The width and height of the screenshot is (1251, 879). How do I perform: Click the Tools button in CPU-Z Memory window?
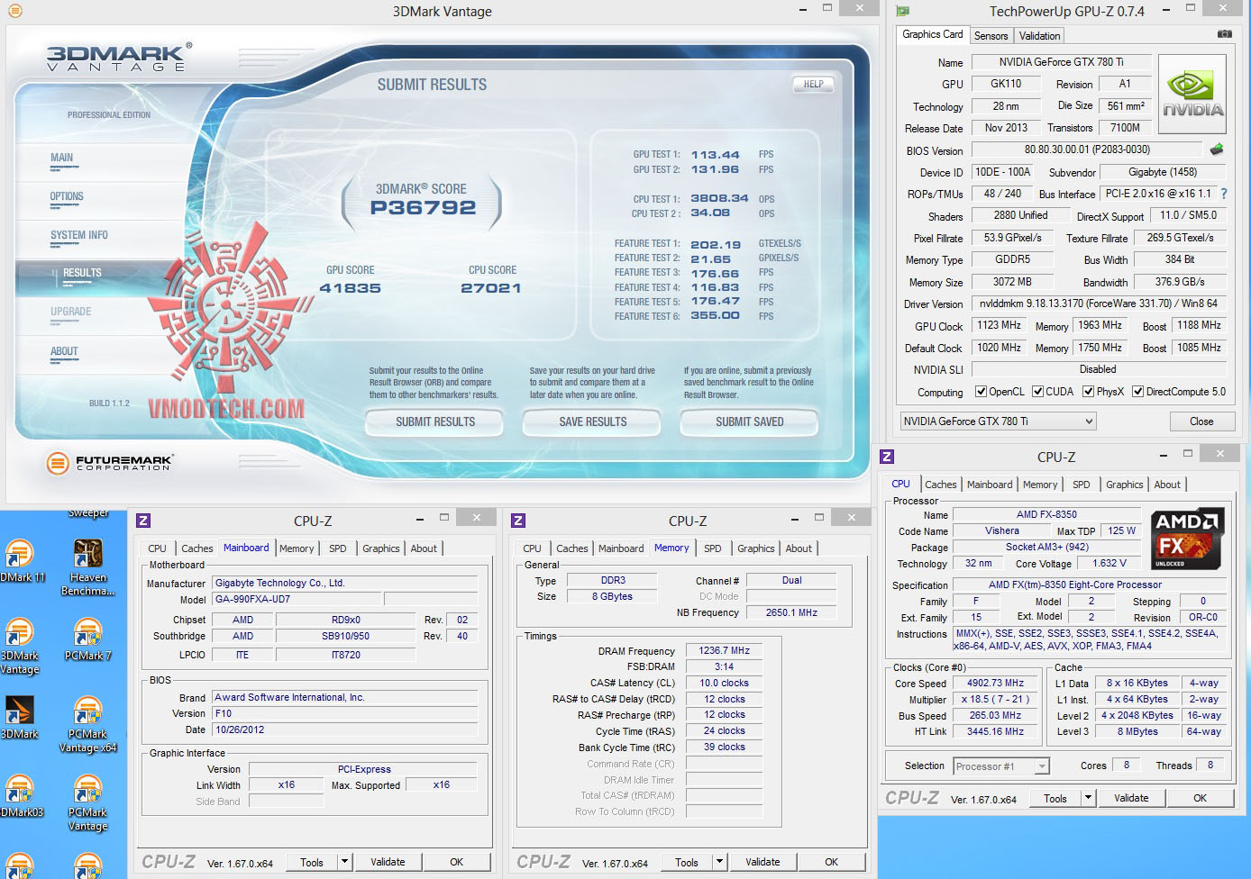(x=687, y=862)
